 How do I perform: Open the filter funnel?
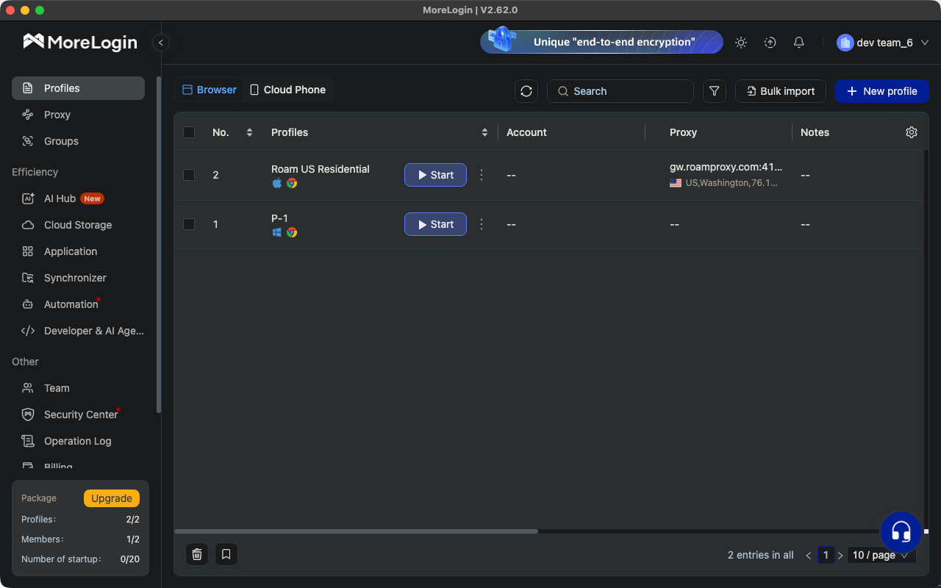(714, 91)
